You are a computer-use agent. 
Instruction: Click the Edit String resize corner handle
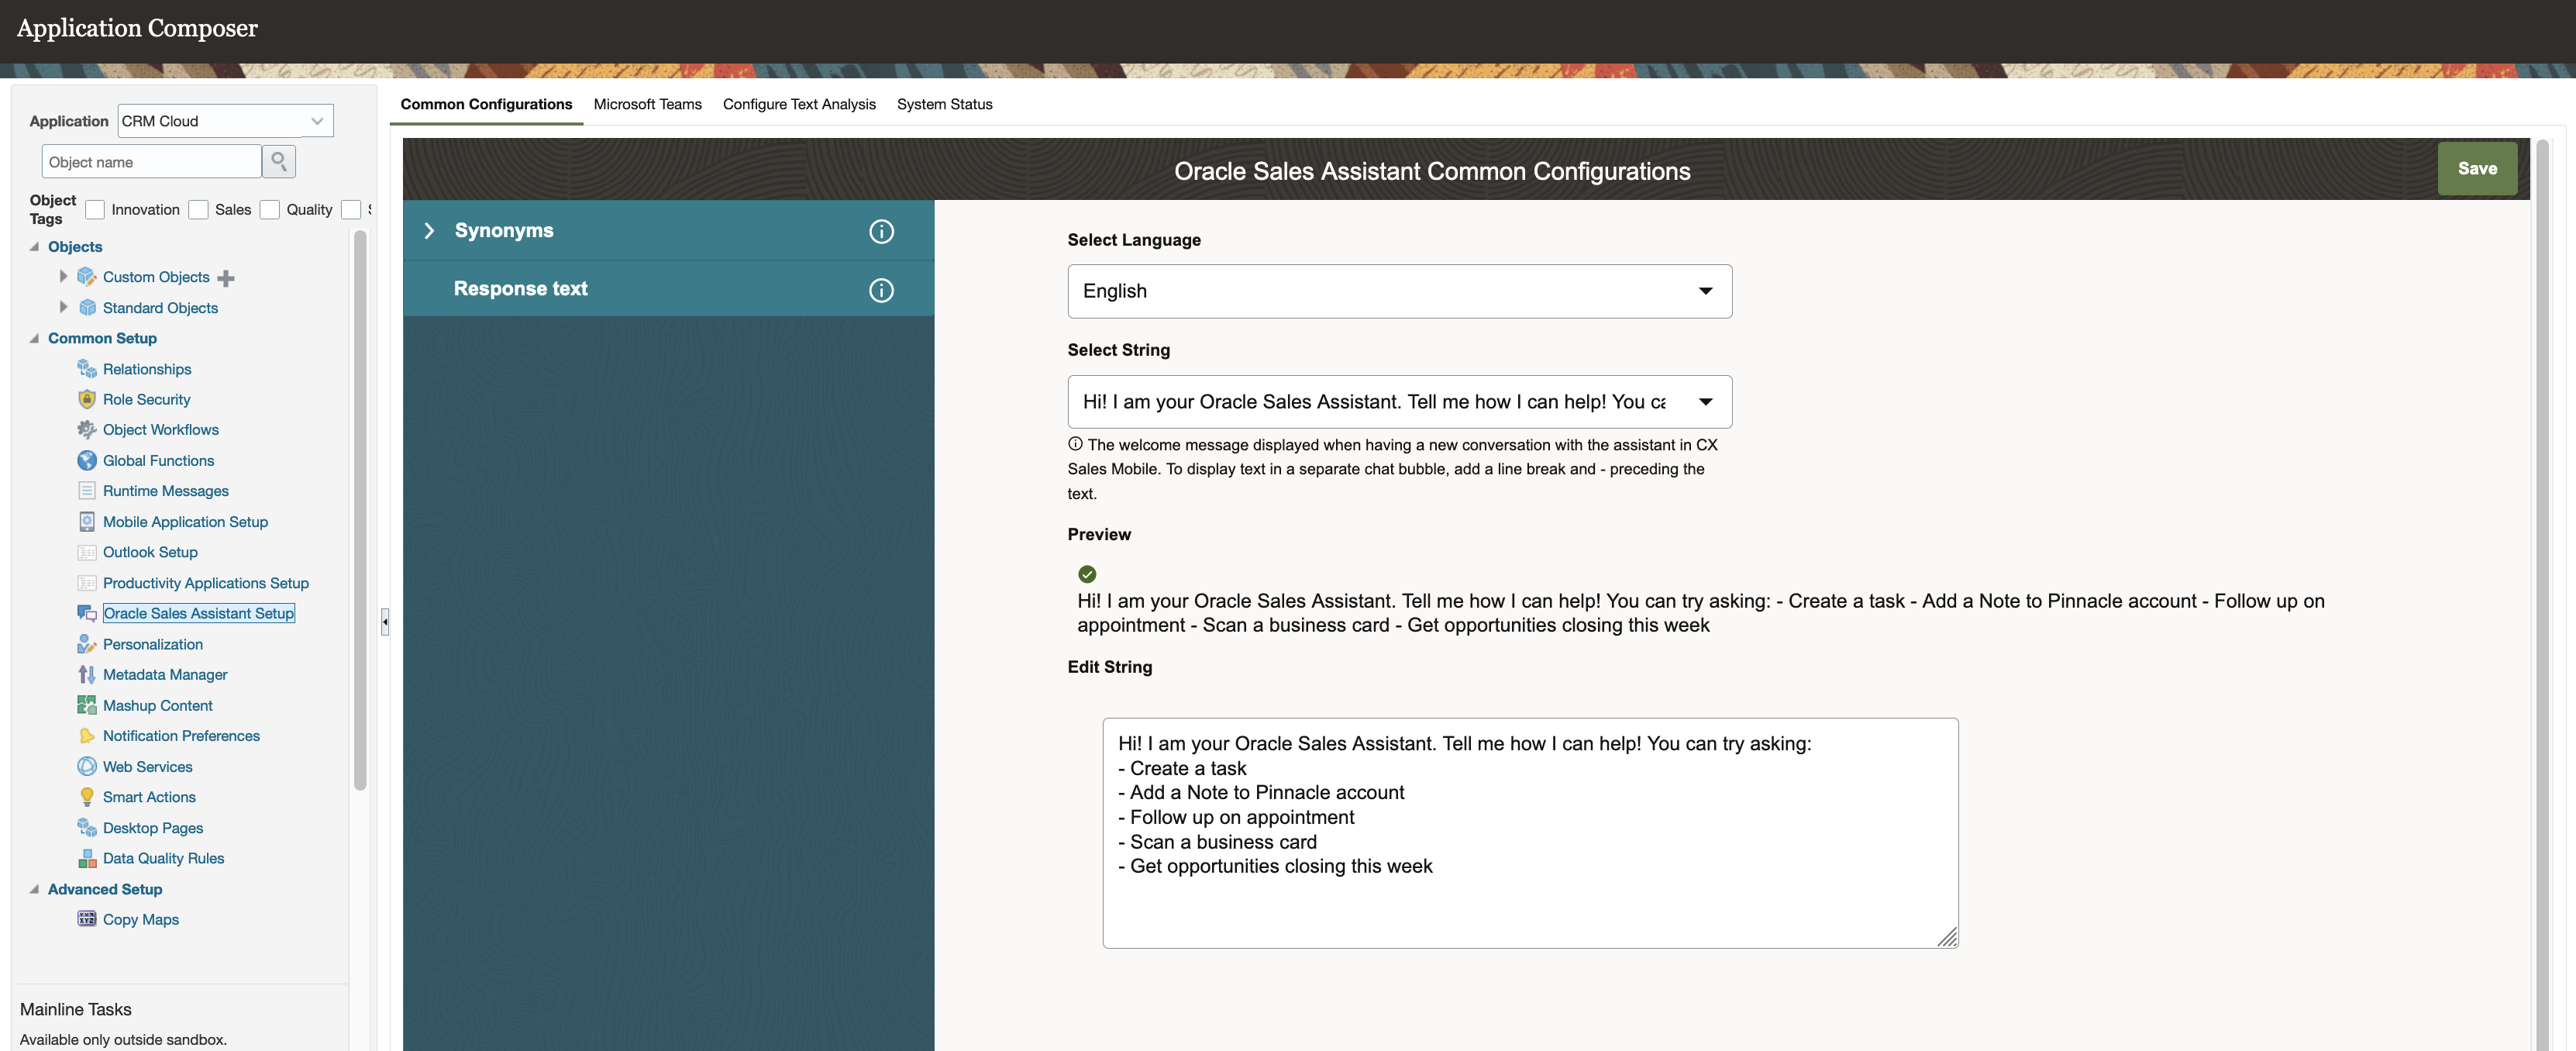(1947, 937)
